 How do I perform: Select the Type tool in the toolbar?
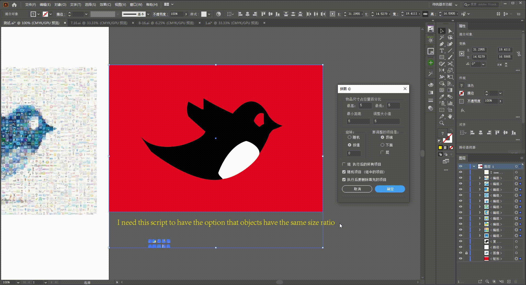pyautogui.click(x=442, y=51)
